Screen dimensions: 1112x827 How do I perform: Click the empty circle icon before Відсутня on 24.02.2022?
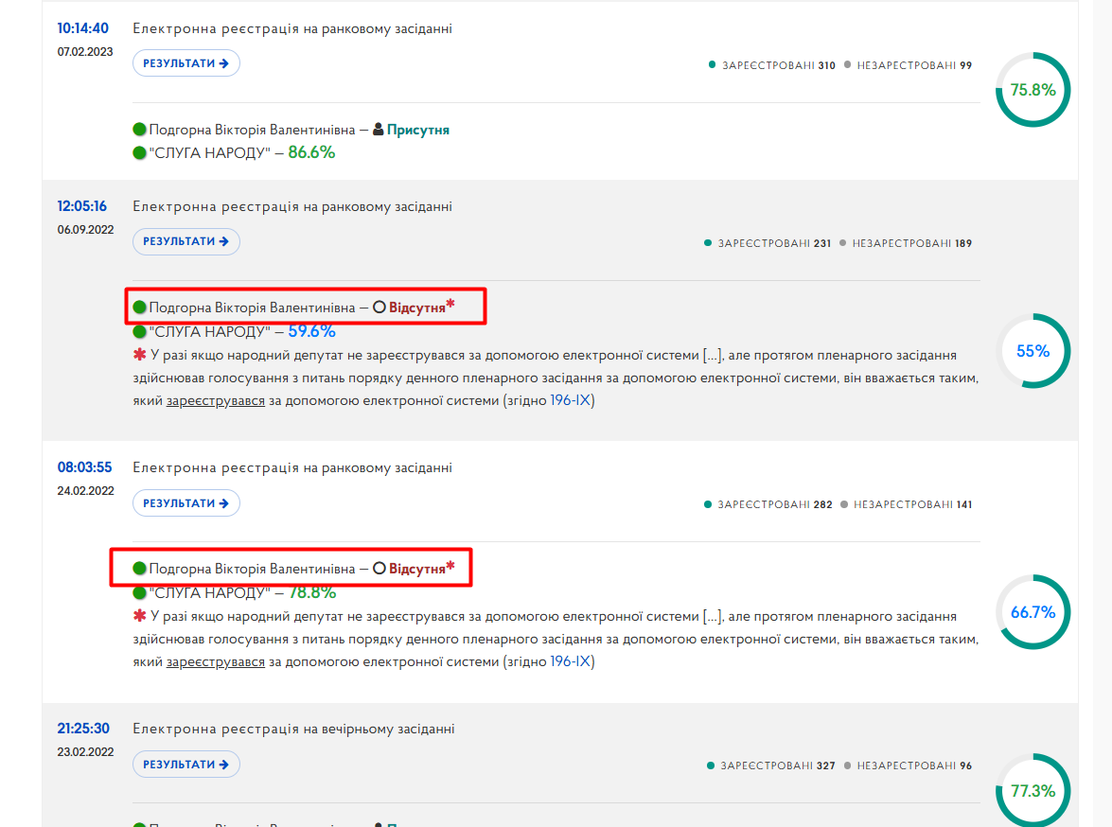coord(379,568)
